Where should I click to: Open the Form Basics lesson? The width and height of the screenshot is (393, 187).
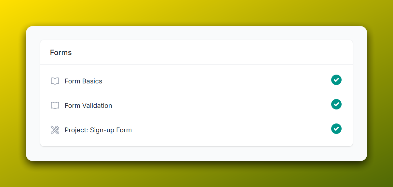(83, 81)
